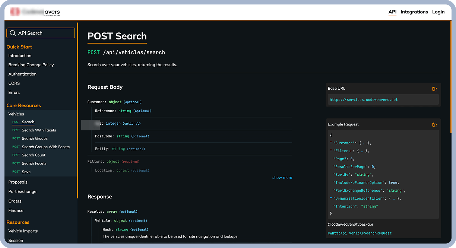Open Session in the sidebar
The height and width of the screenshot is (248, 456).
16,241
